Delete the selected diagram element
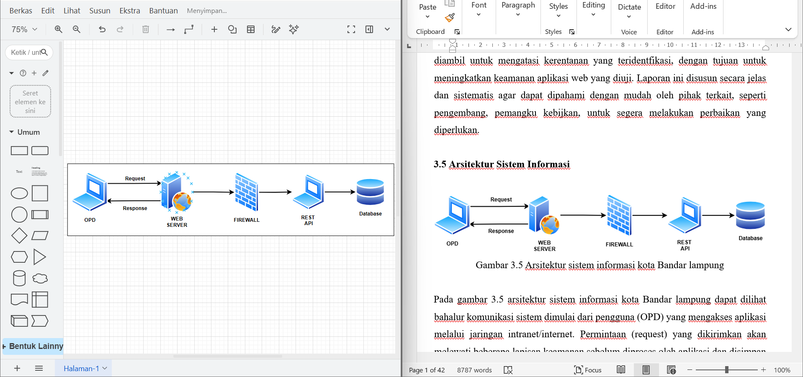 (146, 29)
